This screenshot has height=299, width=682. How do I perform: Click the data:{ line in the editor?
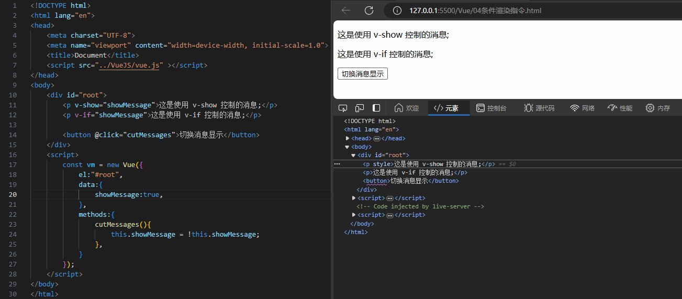coord(91,184)
